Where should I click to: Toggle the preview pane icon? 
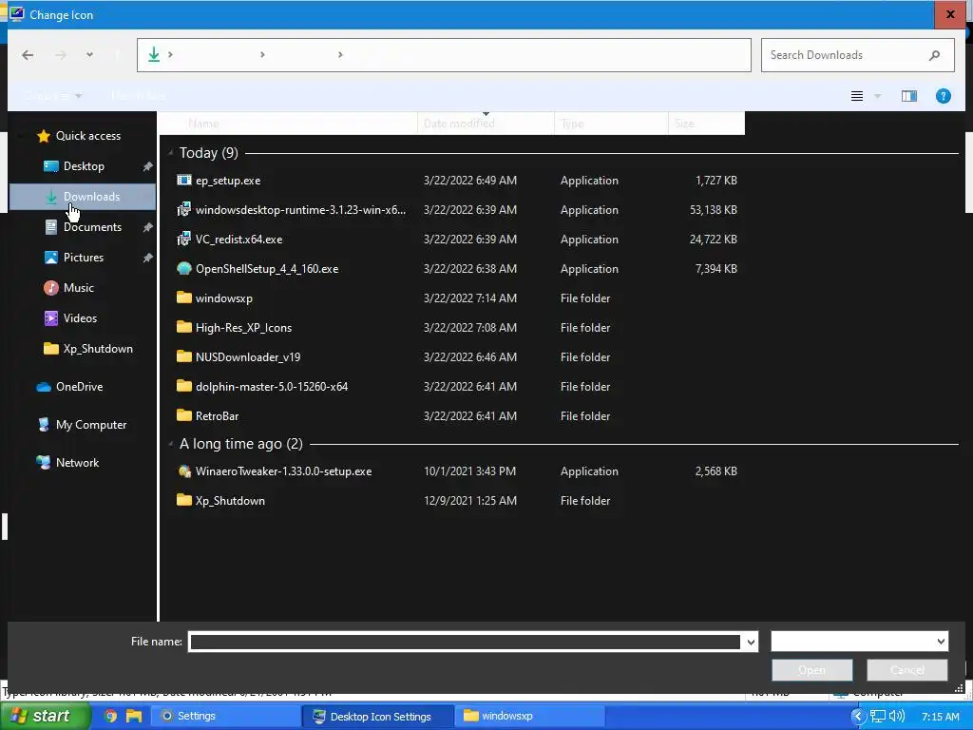909,96
